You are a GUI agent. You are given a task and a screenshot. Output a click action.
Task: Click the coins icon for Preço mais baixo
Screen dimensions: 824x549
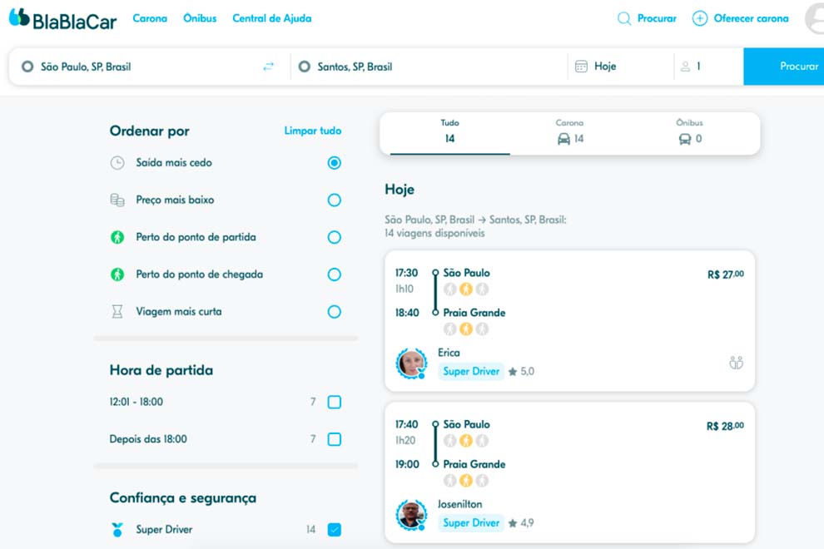click(x=117, y=200)
